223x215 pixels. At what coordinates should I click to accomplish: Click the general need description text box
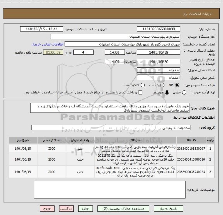(x=110, y=108)
